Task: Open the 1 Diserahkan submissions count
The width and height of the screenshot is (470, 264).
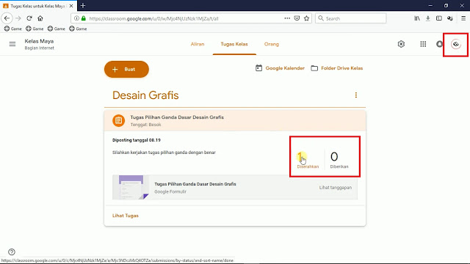Action: [x=308, y=160]
